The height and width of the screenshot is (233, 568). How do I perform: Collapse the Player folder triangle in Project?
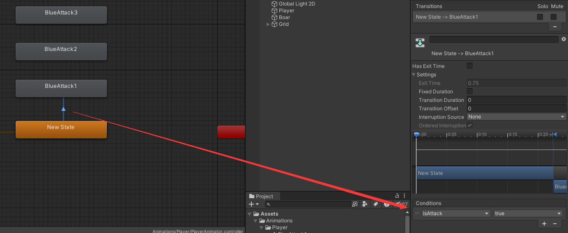pos(262,227)
